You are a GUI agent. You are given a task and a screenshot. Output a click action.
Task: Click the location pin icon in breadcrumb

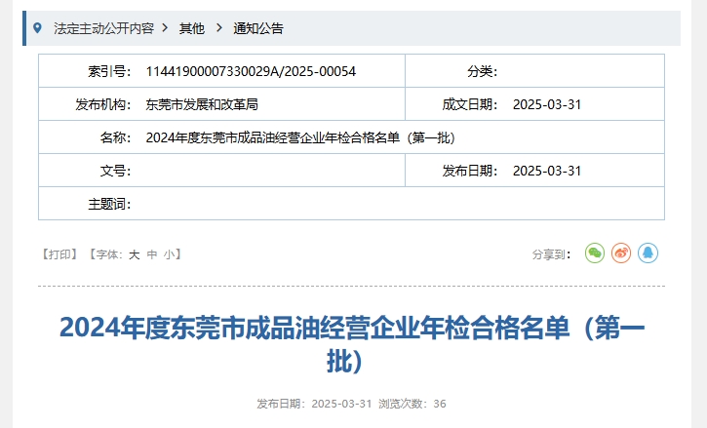[x=37, y=28]
